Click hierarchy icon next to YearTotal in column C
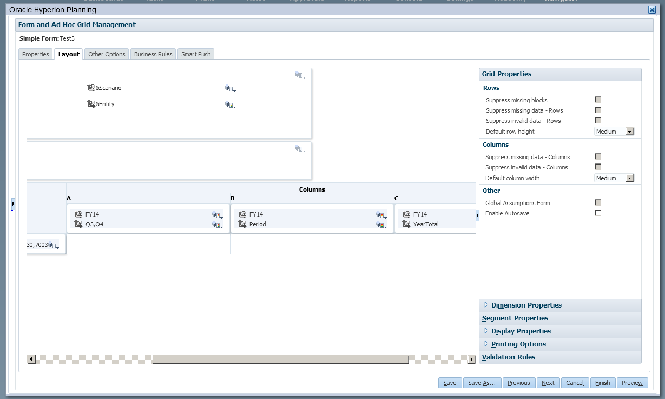665x399 pixels. [x=406, y=224]
